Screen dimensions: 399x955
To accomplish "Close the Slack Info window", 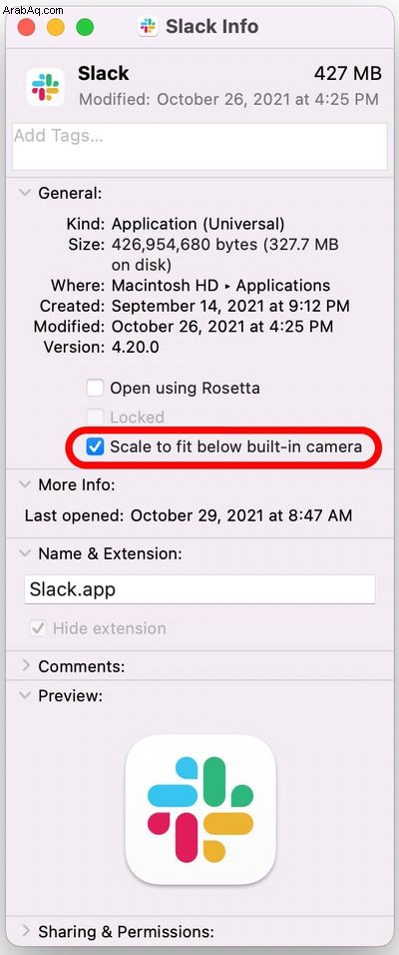I will (26, 27).
